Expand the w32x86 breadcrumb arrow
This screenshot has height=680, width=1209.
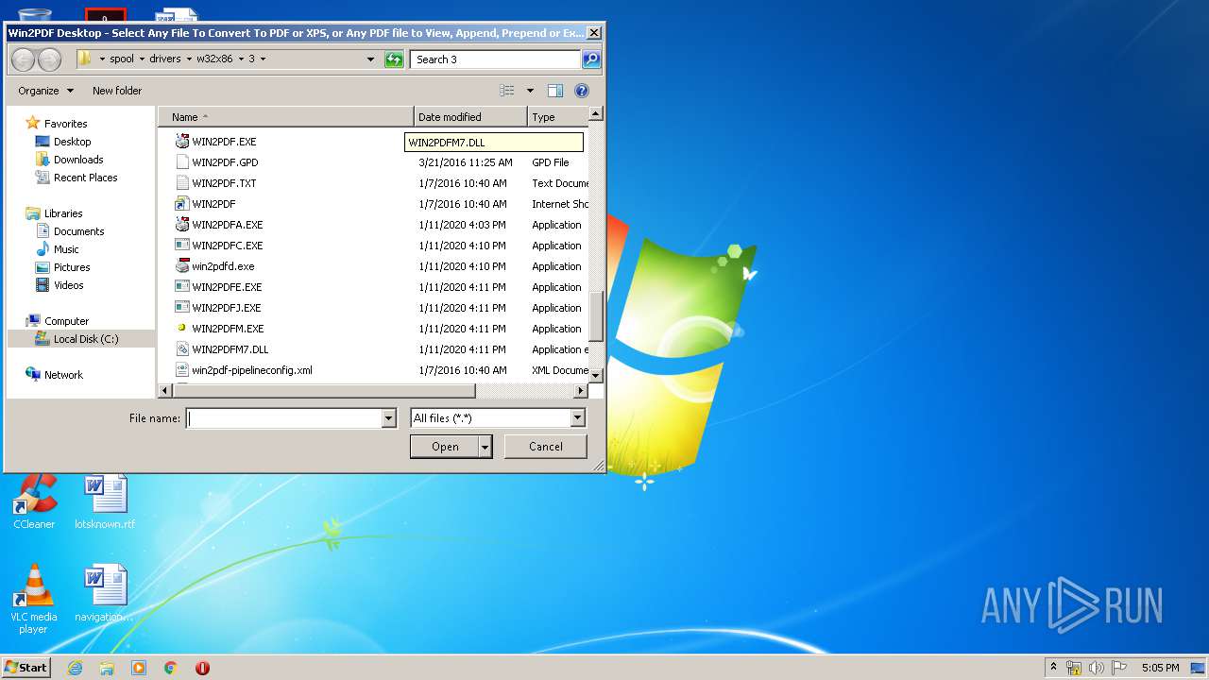click(241, 59)
